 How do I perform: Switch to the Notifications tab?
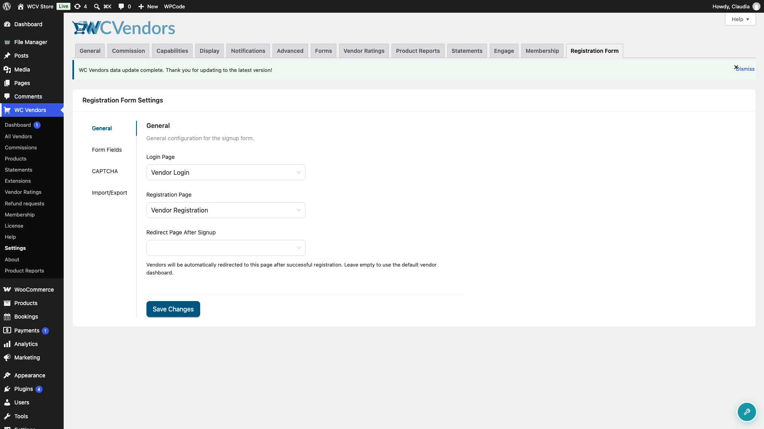(x=248, y=51)
